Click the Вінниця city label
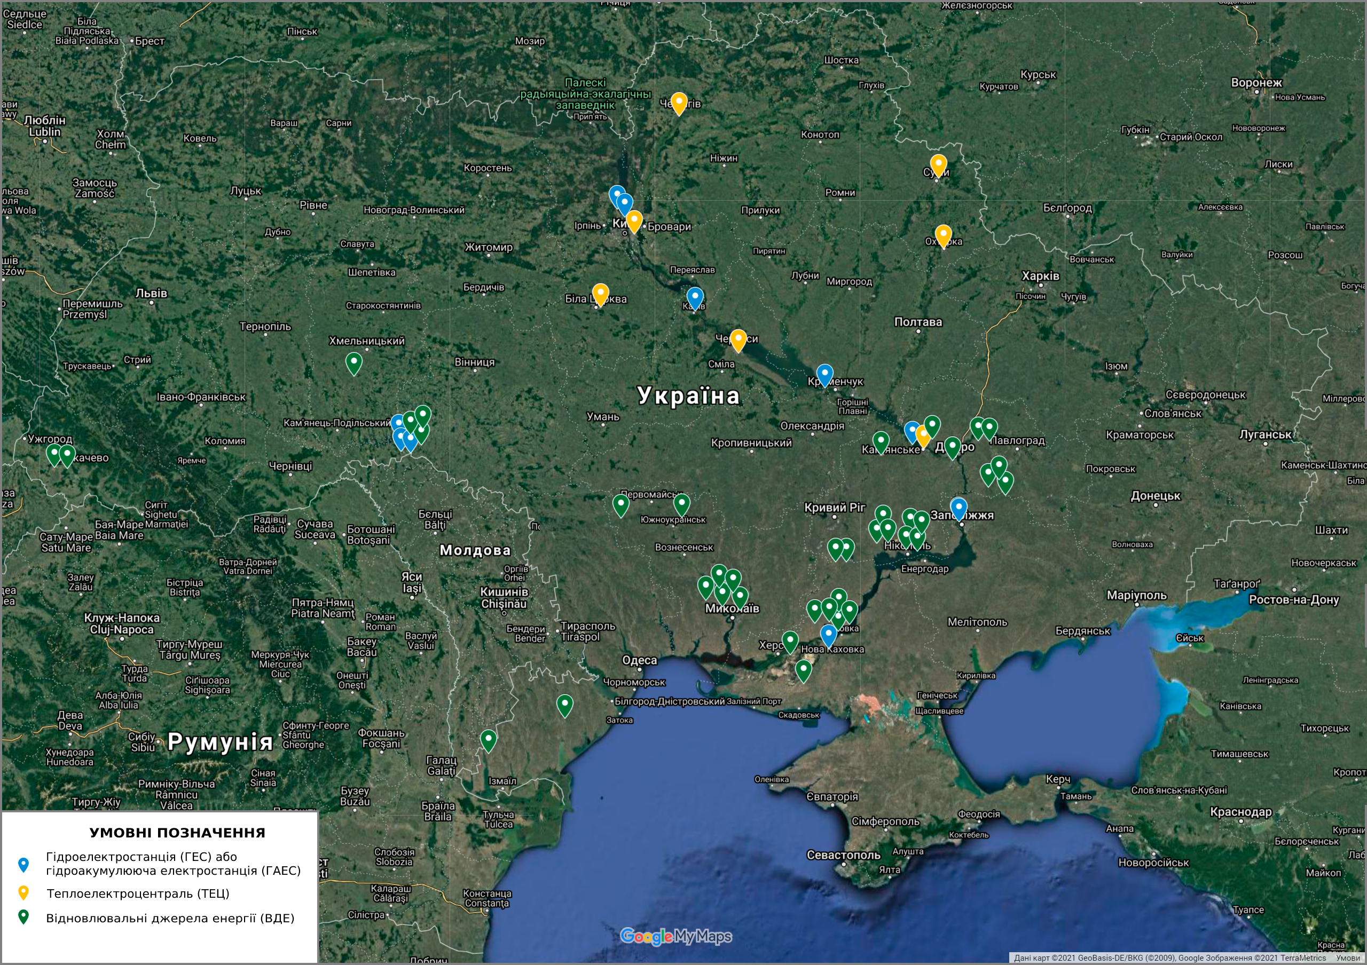1367x965 pixels. [x=475, y=362]
